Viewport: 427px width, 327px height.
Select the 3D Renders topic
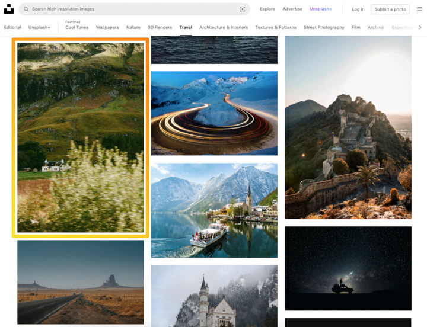[x=160, y=27]
